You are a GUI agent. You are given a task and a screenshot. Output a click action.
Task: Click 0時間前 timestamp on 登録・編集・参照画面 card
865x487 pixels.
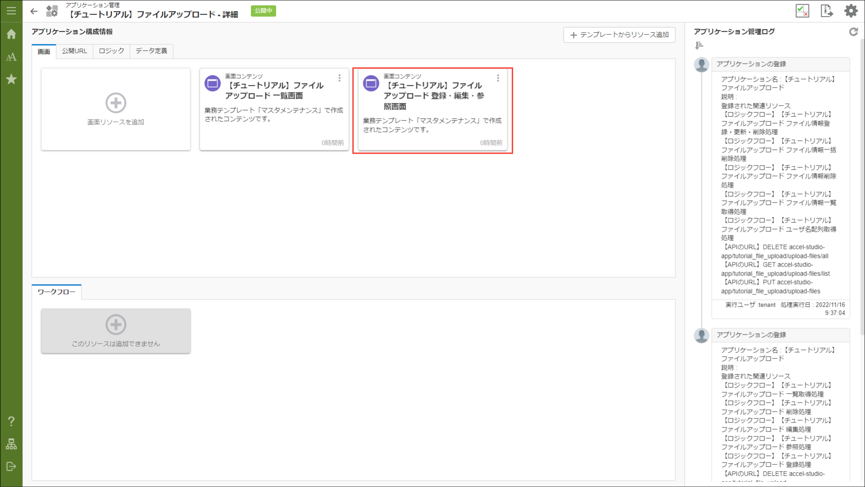tap(491, 142)
